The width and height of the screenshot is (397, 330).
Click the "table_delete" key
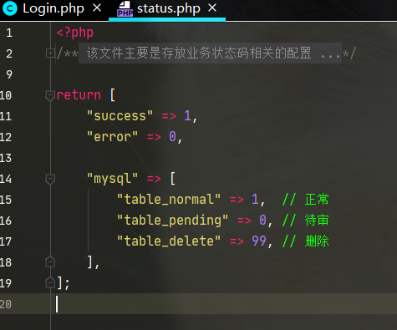tap(169, 241)
